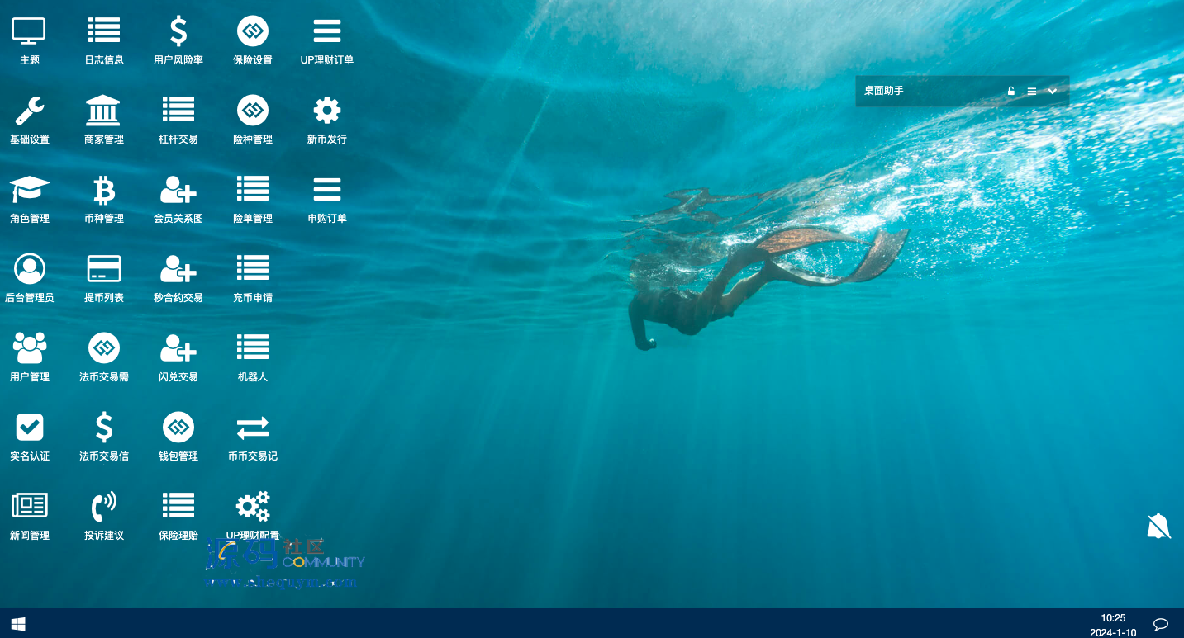The height and width of the screenshot is (638, 1184).
Task: Open the Windows start menu button
Action: click(x=17, y=624)
